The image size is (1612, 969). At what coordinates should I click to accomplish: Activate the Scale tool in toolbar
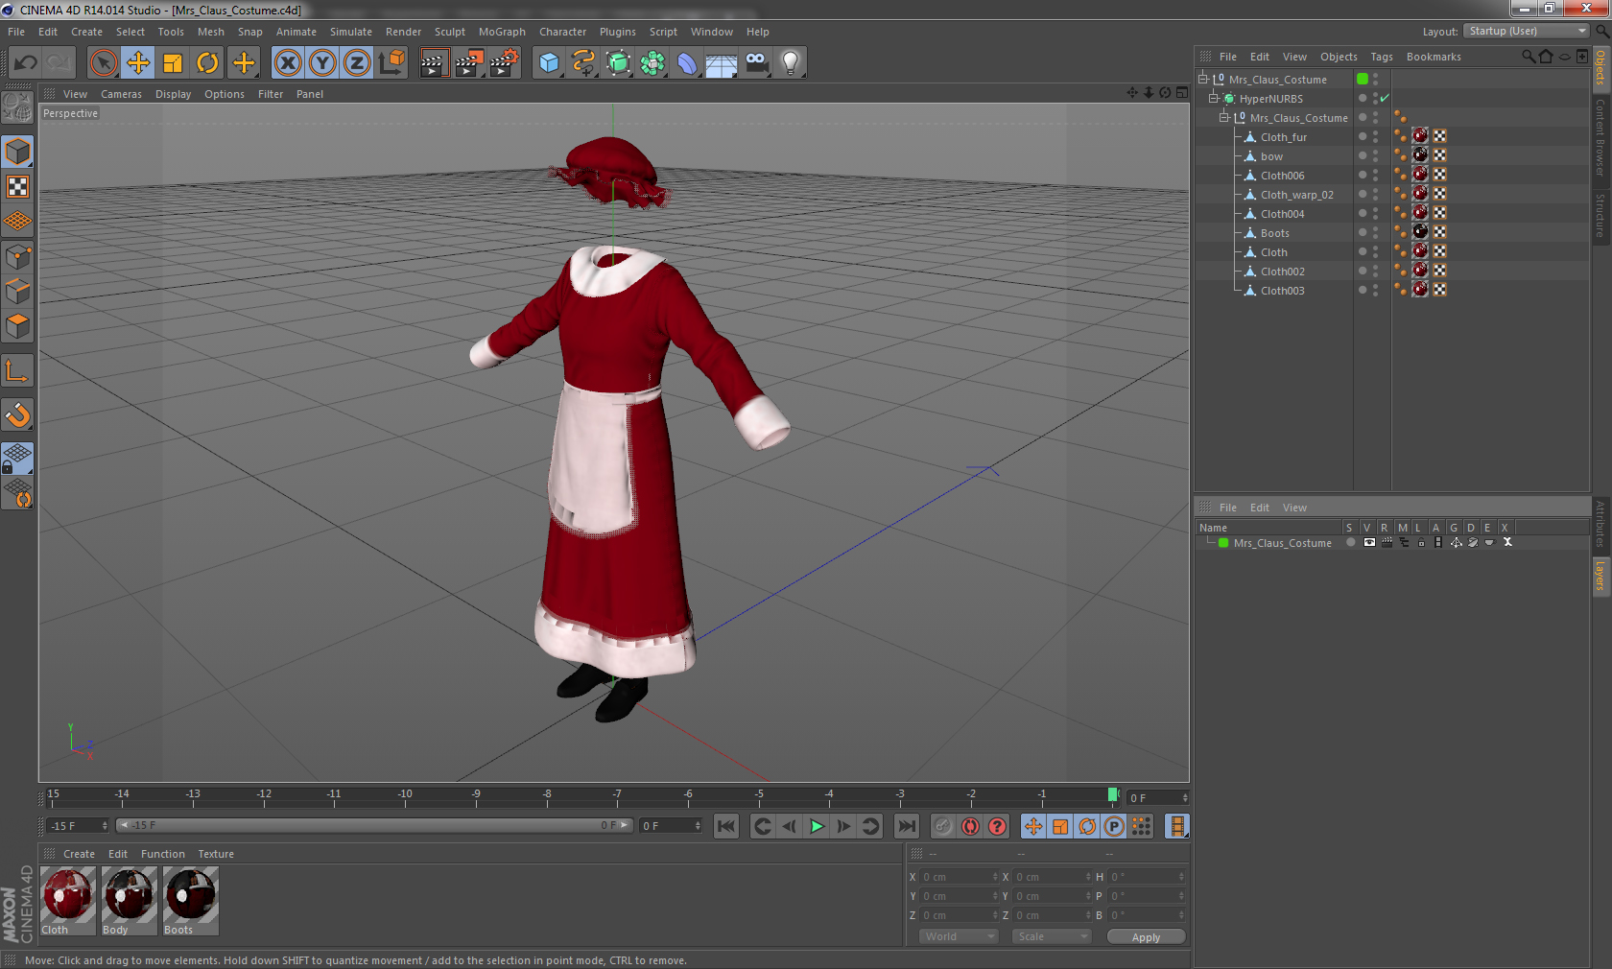[x=173, y=63]
